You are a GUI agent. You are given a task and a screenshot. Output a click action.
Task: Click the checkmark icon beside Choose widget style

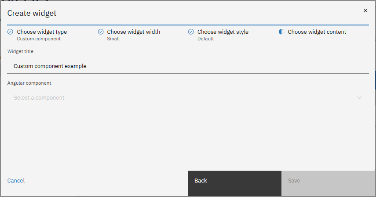(191, 32)
